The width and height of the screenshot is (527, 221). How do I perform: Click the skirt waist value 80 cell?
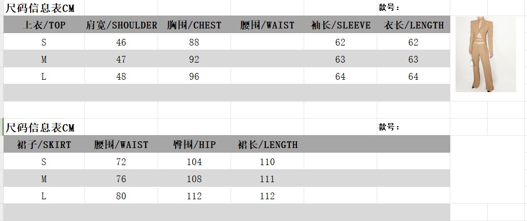pos(121,196)
